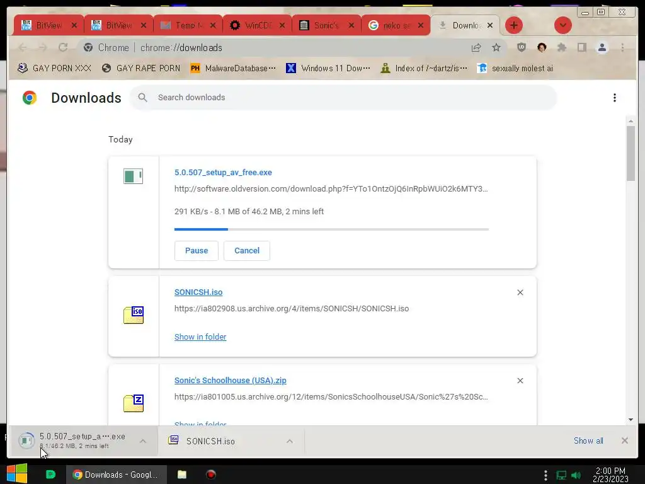The image size is (645, 484).
Task: Open the green chat app in taskbar
Action: click(50, 475)
